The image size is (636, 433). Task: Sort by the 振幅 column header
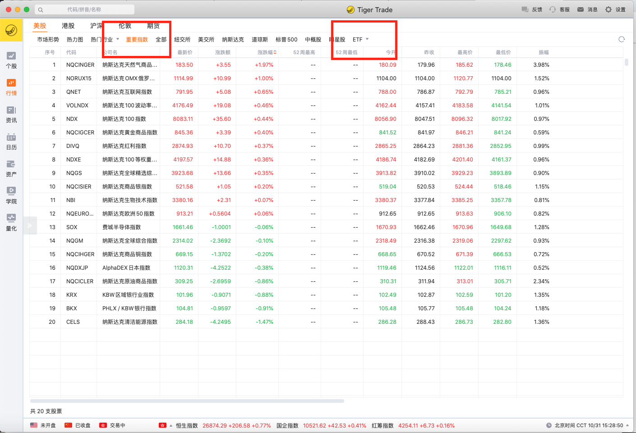(x=544, y=52)
